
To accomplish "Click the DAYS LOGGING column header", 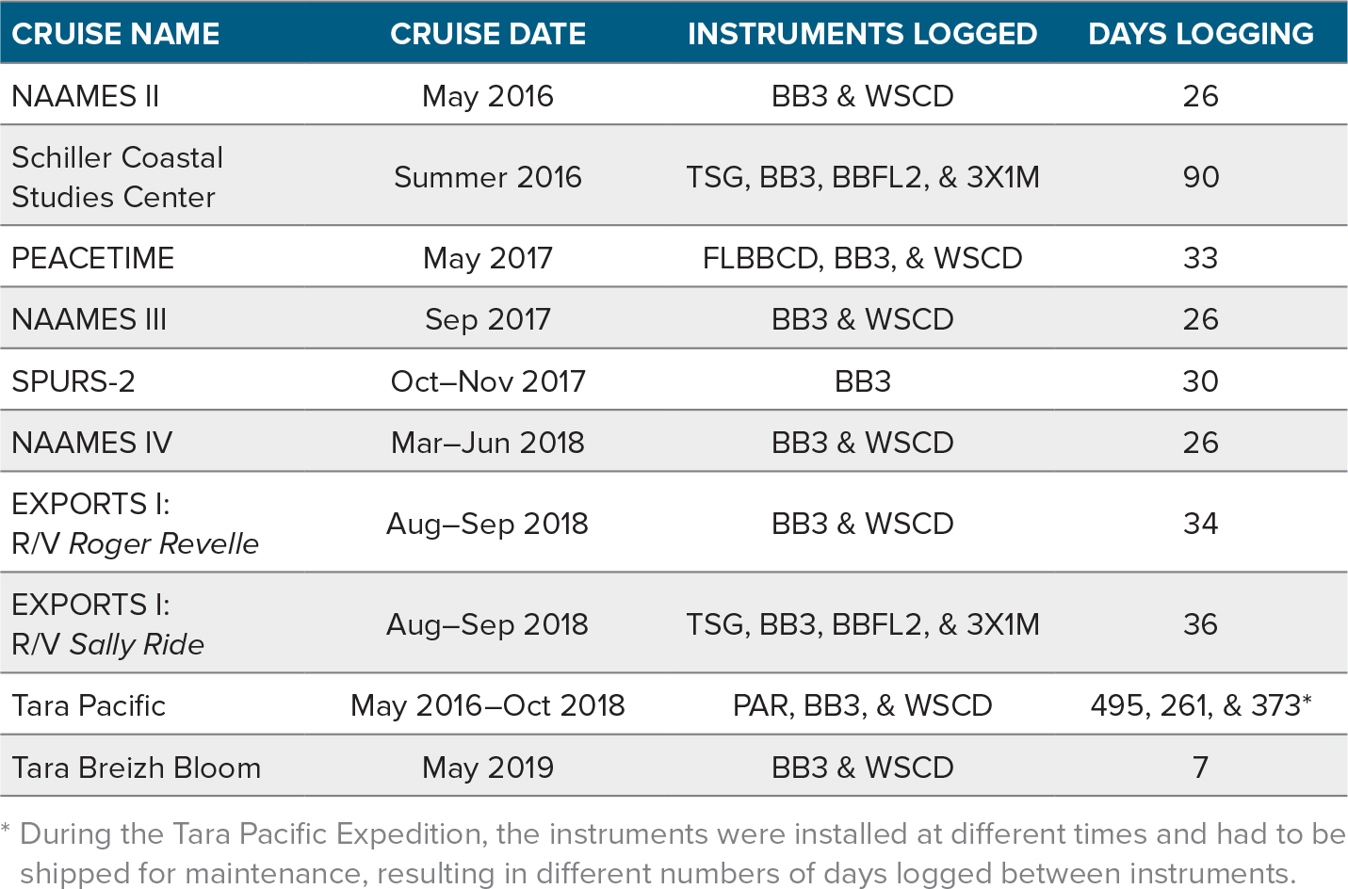I will pyautogui.click(x=1200, y=34).
